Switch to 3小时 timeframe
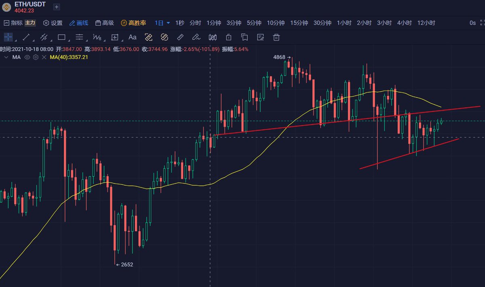 click(384, 23)
